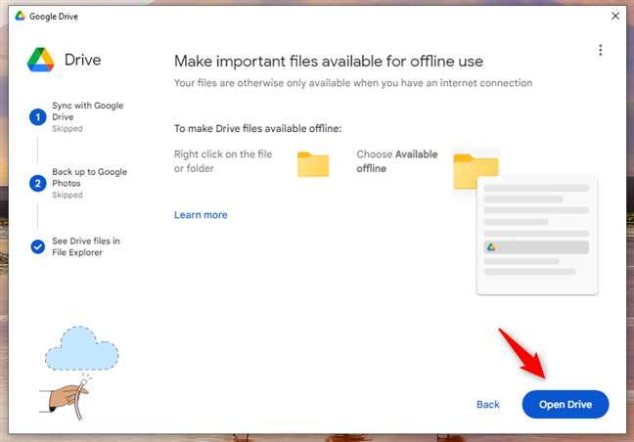Go back with the Back button
This screenshot has width=634, height=442.
(x=488, y=405)
